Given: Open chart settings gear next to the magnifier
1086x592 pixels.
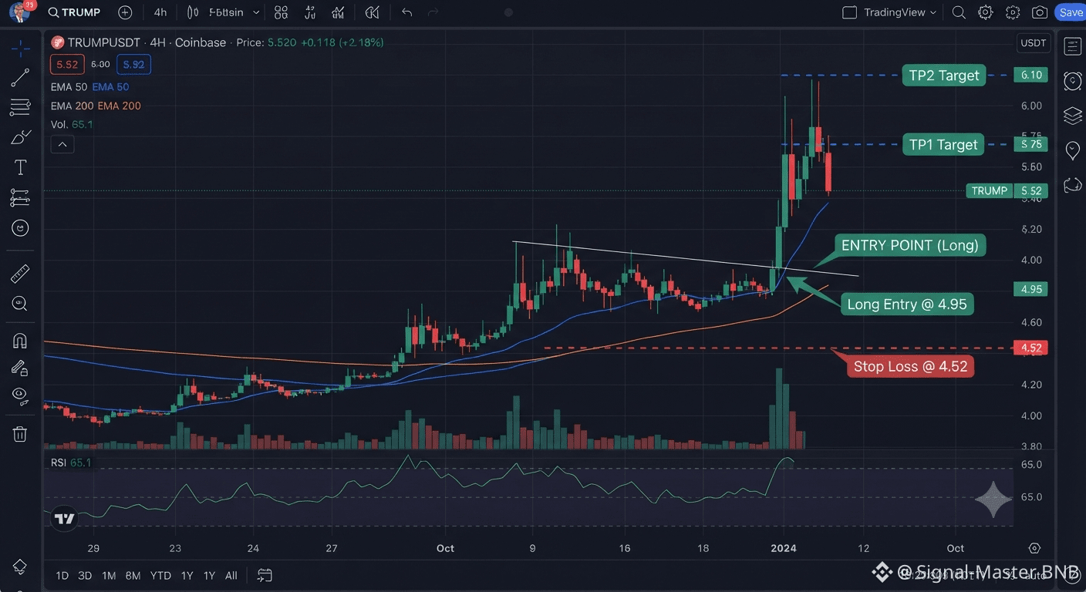Looking at the screenshot, I should click(x=985, y=12).
